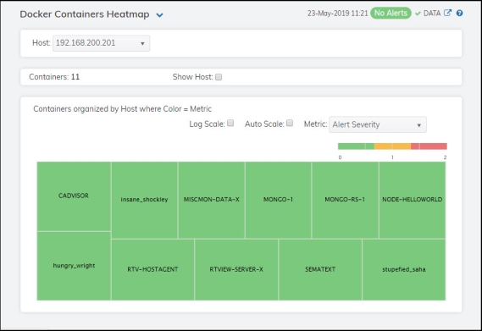Image resolution: width=482 pixels, height=331 pixels.
Task: Select the CADVISOR heatmap cell
Action: coord(74,196)
